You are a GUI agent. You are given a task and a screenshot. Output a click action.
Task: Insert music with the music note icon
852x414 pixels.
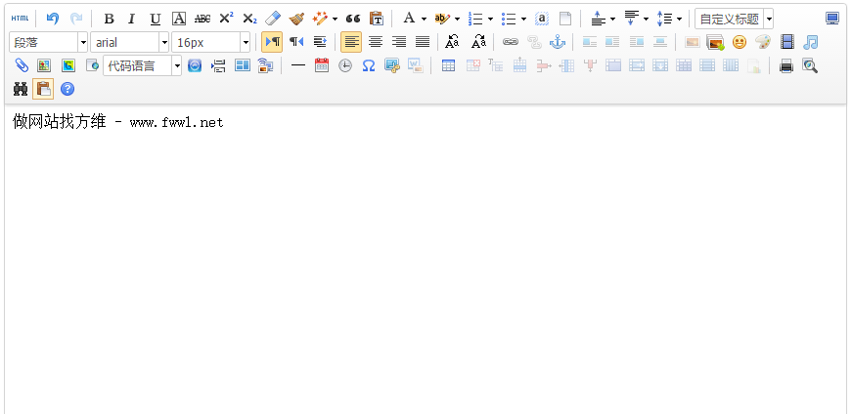tap(810, 42)
